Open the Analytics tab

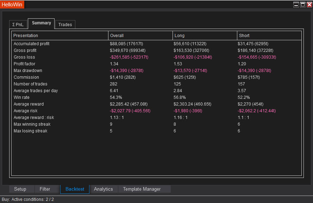103,189
